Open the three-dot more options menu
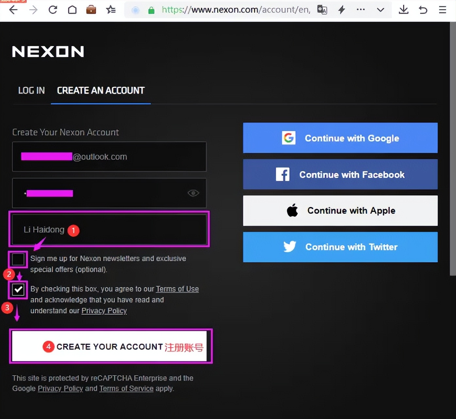 (x=361, y=10)
